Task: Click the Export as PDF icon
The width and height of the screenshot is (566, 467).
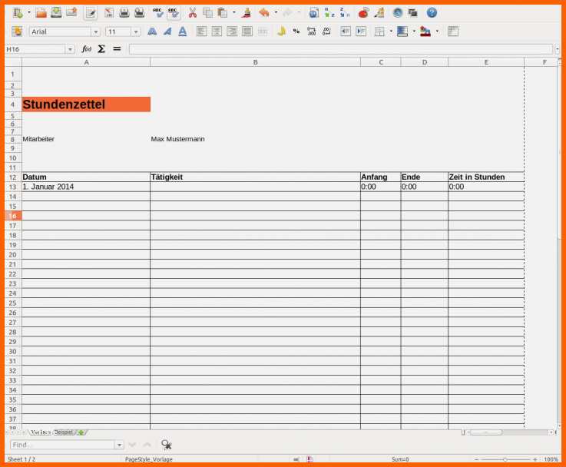Action: click(x=108, y=13)
